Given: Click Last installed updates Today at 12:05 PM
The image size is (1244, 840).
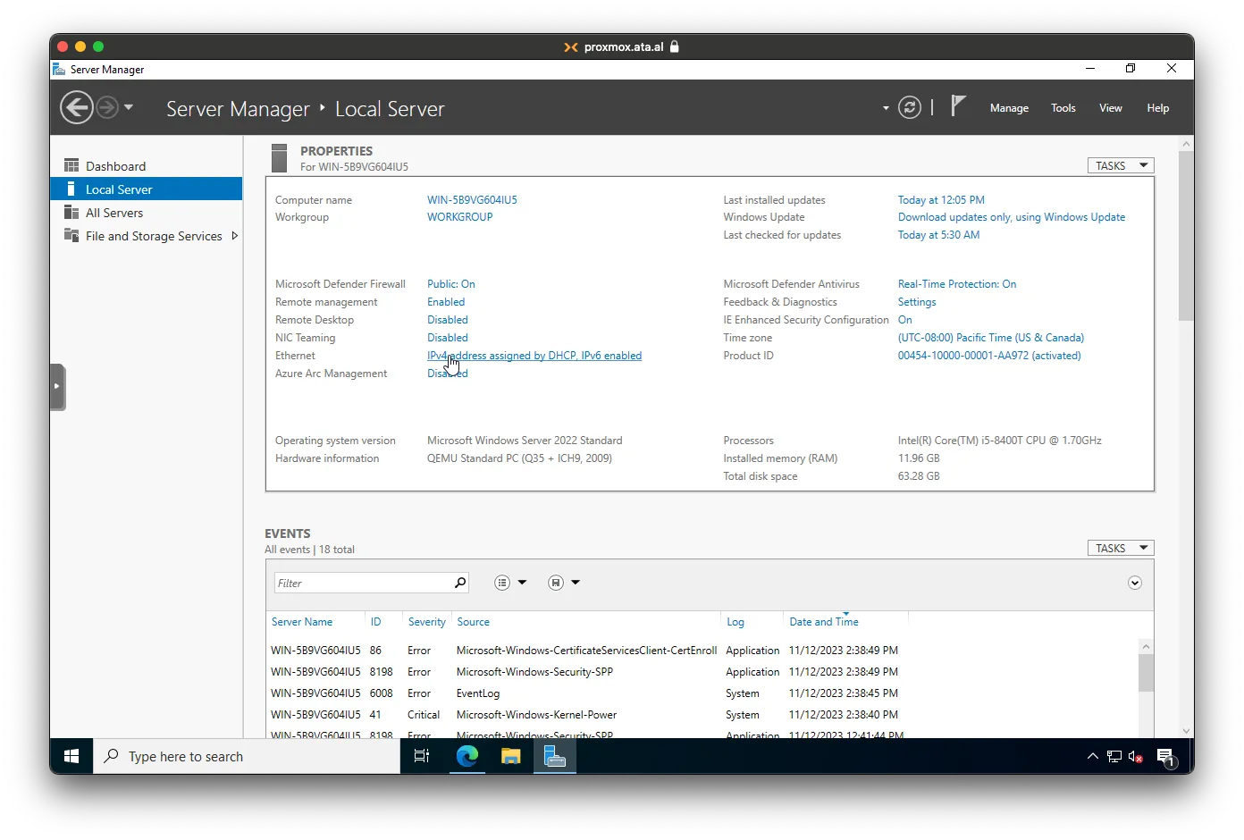Looking at the screenshot, I should 941,200.
